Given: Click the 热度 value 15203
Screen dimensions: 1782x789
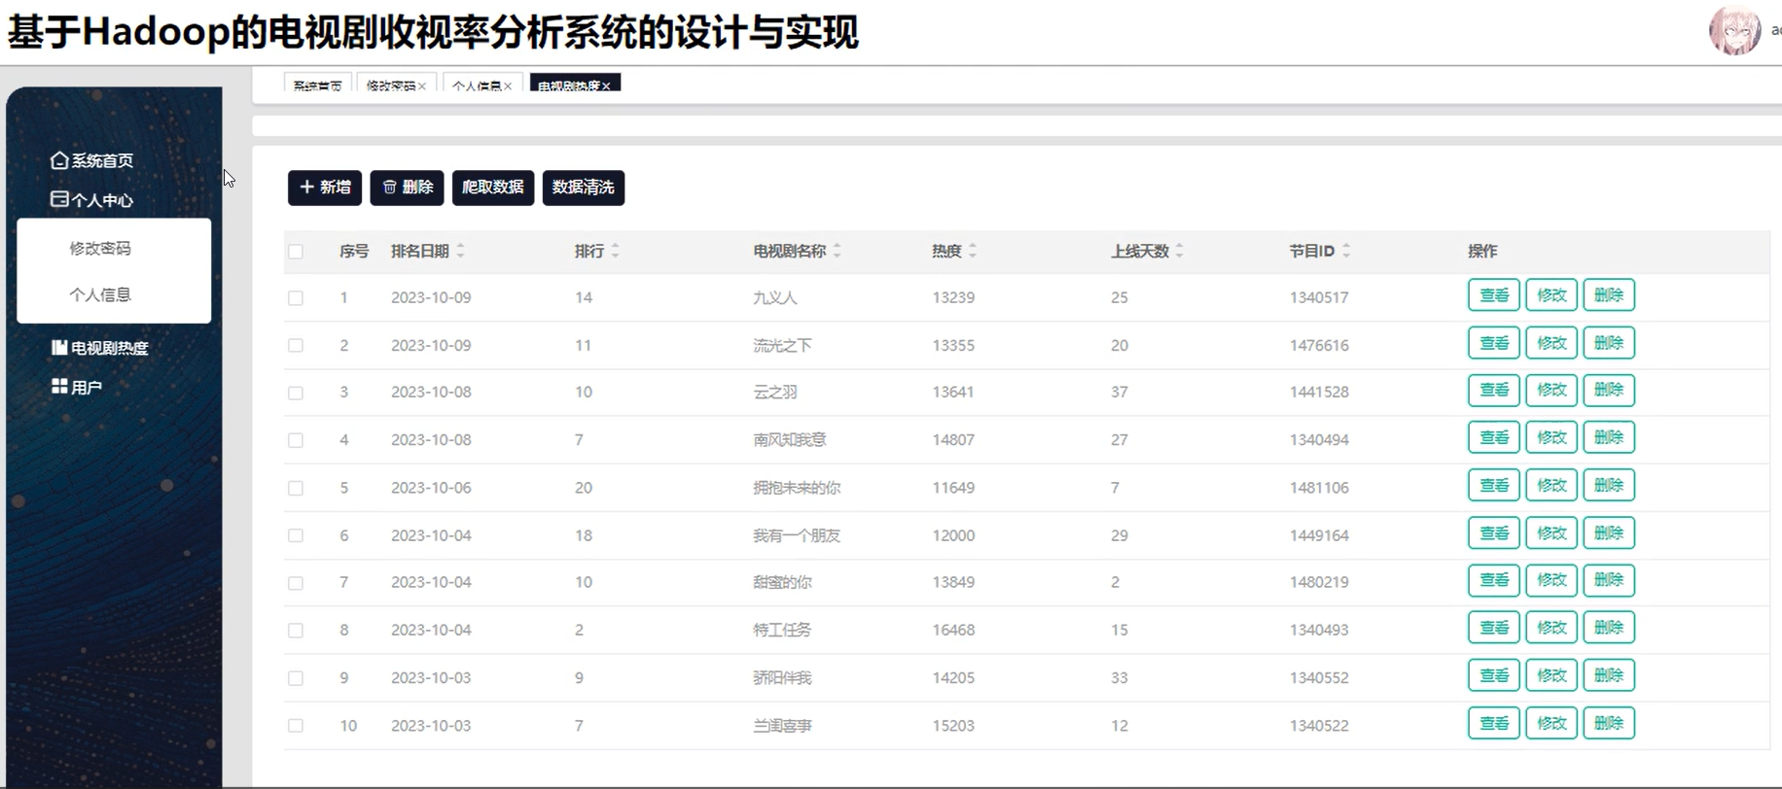Looking at the screenshot, I should pos(953,725).
